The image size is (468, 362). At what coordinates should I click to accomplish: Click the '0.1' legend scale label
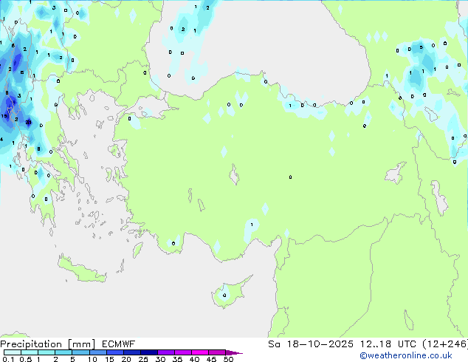click(8, 359)
